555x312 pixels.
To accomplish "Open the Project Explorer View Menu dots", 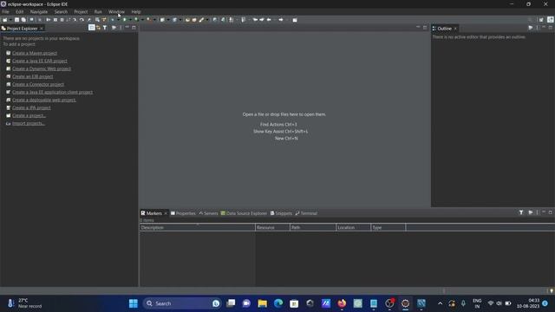I will [x=121, y=28].
